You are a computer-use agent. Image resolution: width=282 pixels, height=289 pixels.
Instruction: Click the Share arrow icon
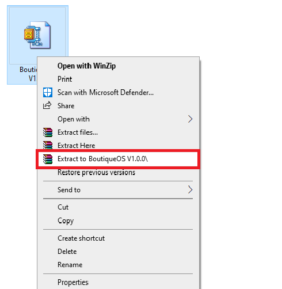[47, 105]
